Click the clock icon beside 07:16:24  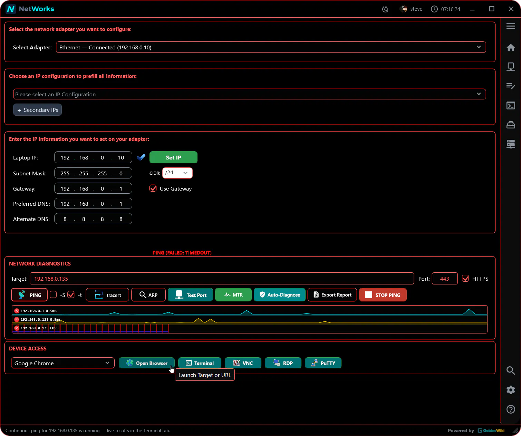click(x=434, y=9)
